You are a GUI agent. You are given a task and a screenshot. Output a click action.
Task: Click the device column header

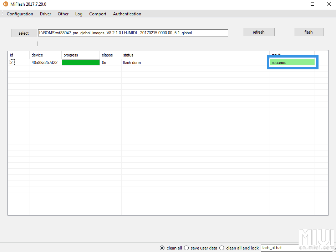[46, 55]
